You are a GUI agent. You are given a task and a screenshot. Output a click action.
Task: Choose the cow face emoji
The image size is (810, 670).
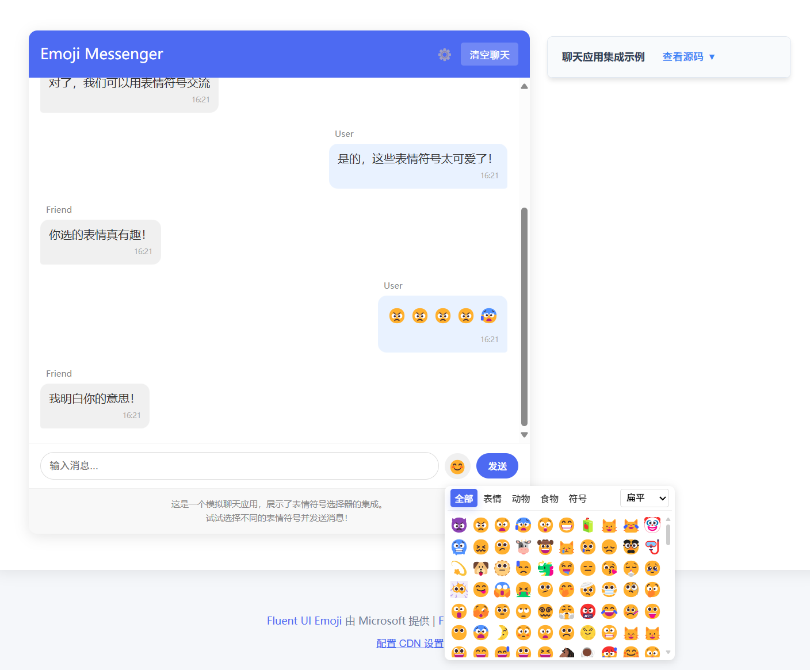(524, 546)
